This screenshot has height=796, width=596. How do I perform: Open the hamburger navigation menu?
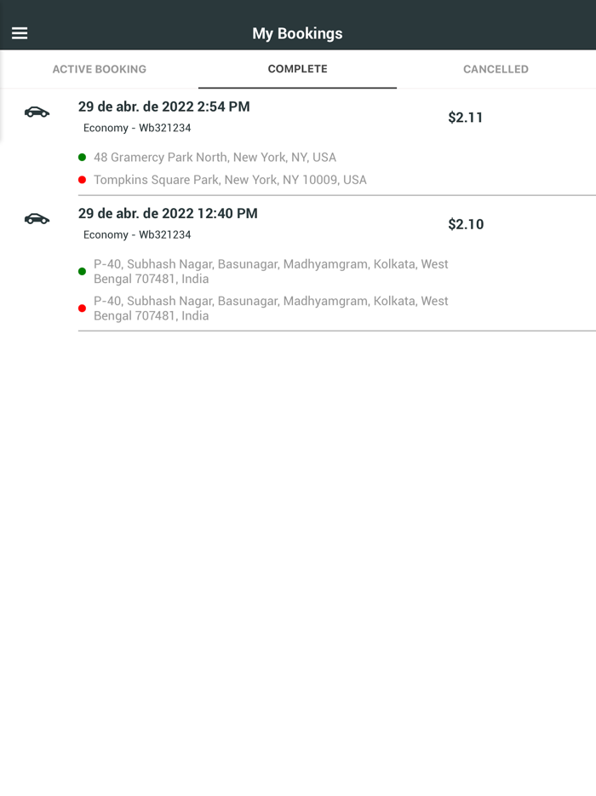[x=20, y=33]
